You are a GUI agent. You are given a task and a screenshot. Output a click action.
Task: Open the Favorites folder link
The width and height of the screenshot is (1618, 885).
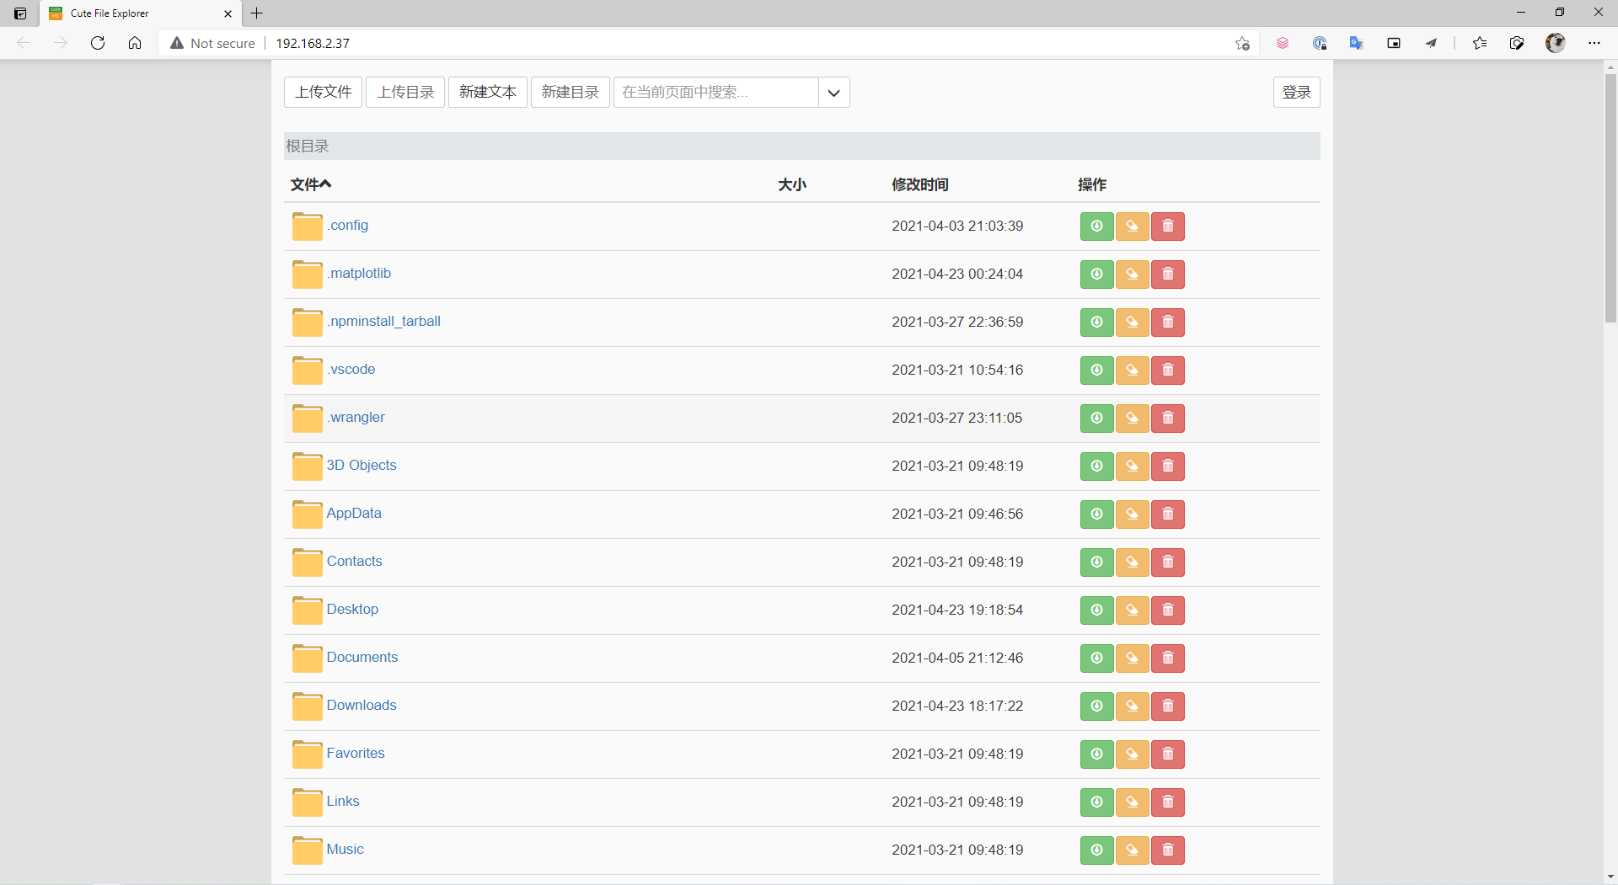(356, 754)
